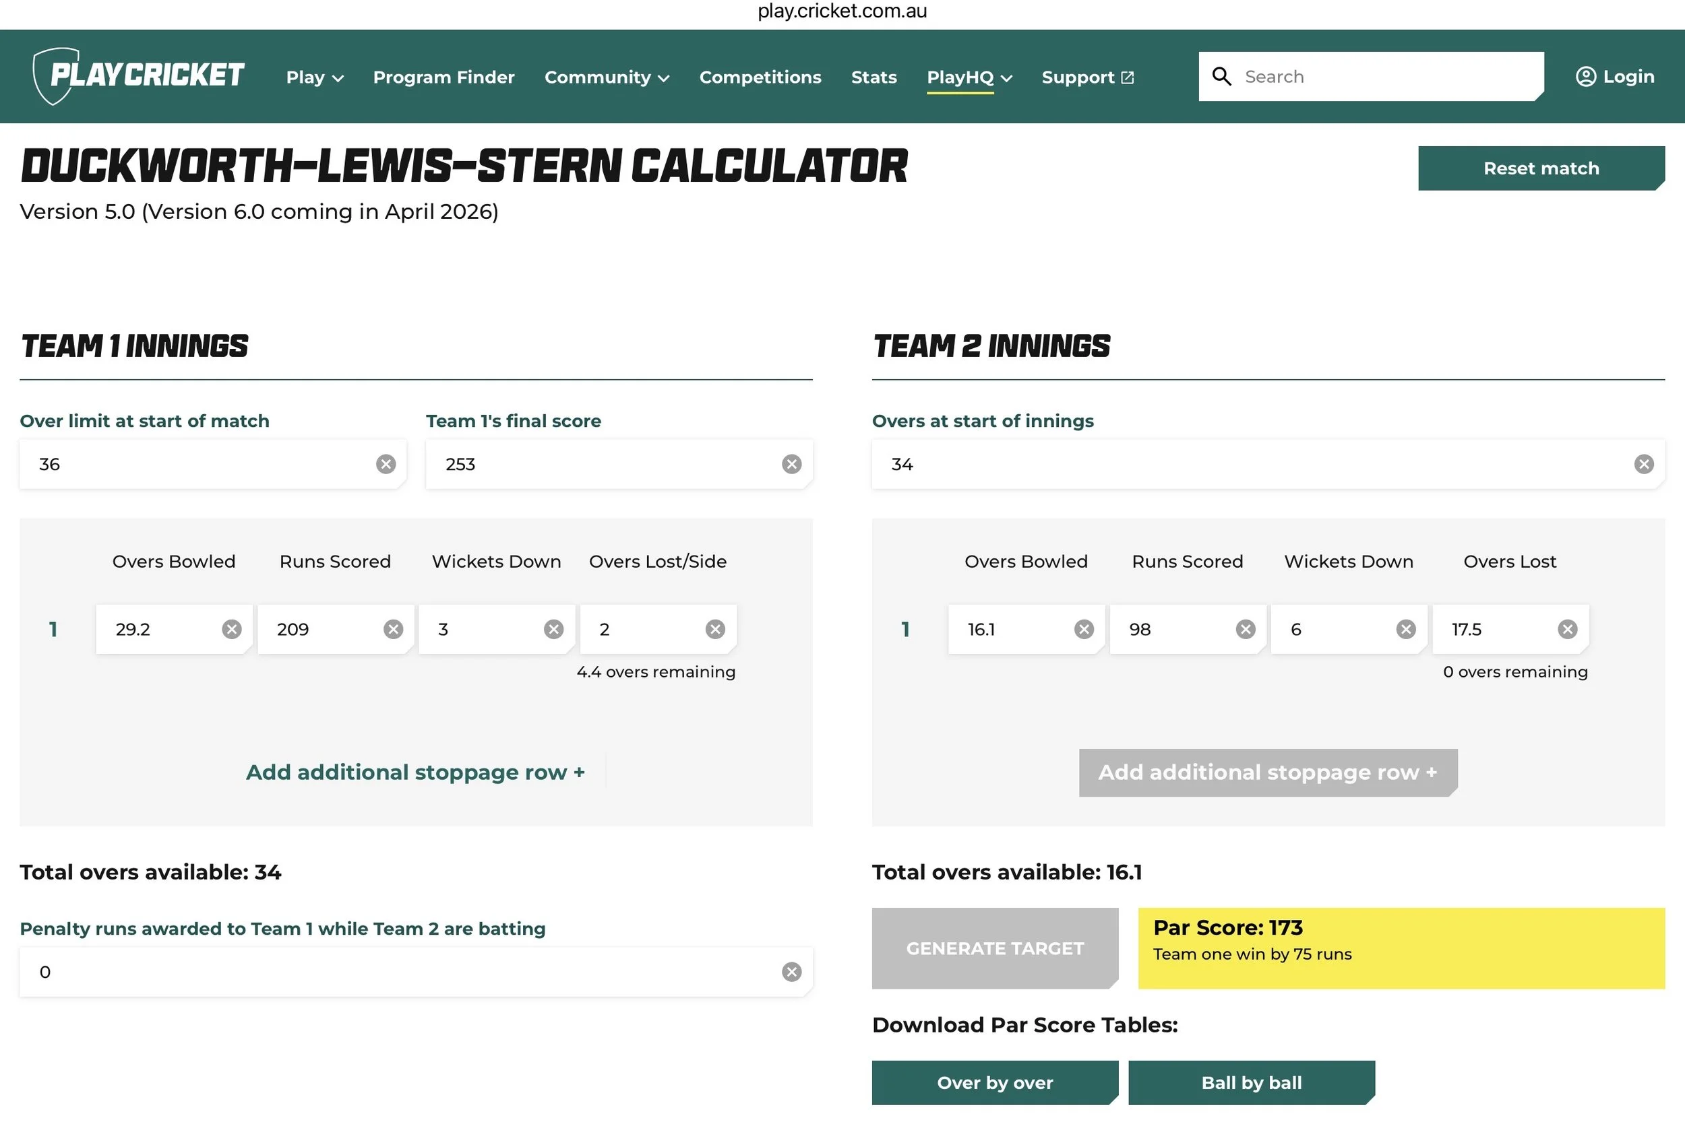Download the Ball by ball par table
This screenshot has width=1685, height=1126.
point(1251,1082)
